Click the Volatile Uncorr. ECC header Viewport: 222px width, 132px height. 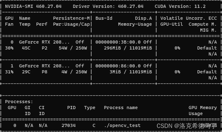[189, 18]
